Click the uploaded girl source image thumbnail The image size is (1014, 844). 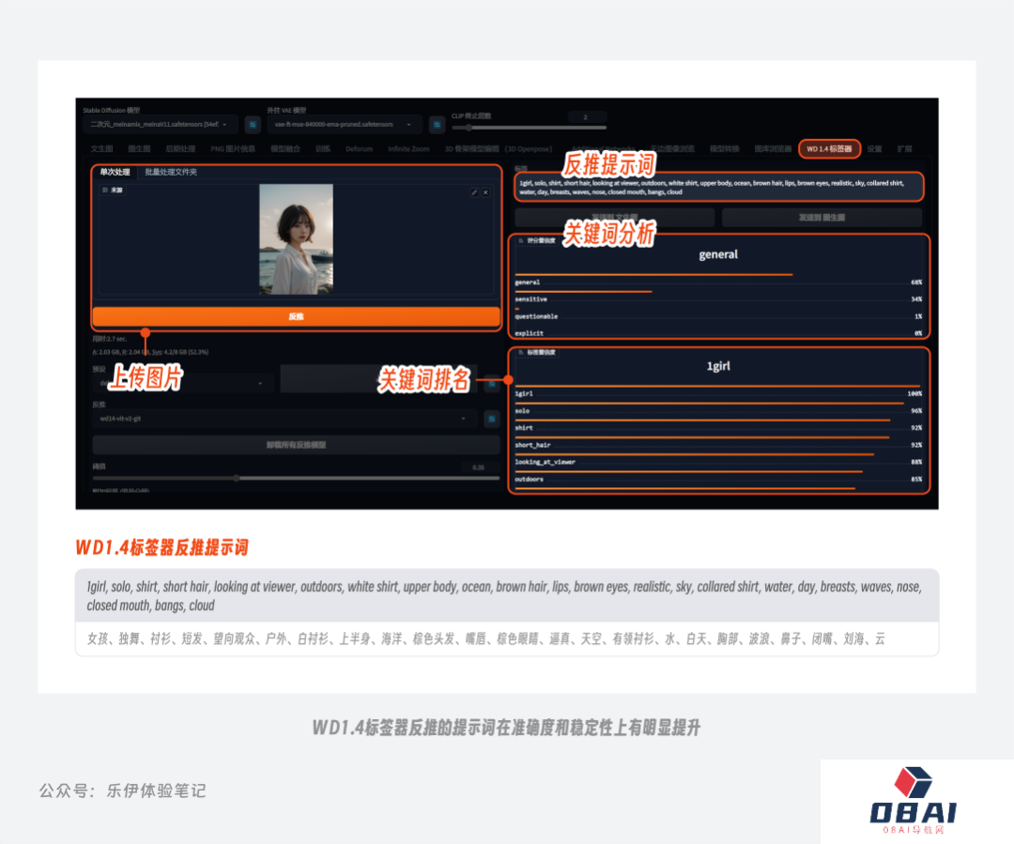296,239
